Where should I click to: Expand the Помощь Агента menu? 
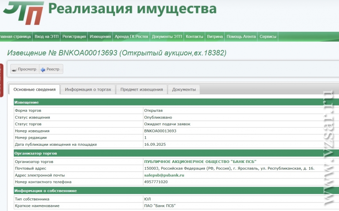click(241, 37)
